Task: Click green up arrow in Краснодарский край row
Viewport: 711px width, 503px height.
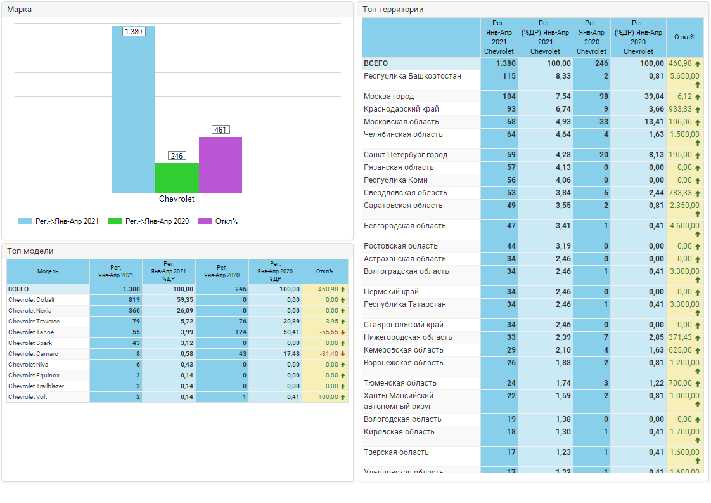Action: 698,110
